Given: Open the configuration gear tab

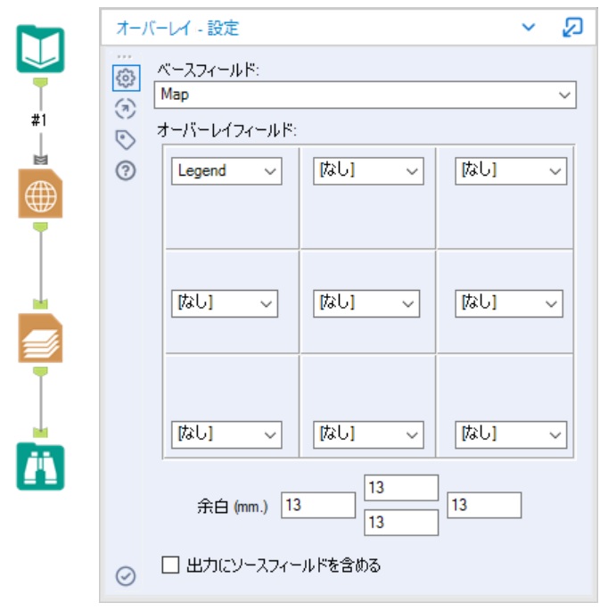Looking at the screenshot, I should (x=127, y=78).
